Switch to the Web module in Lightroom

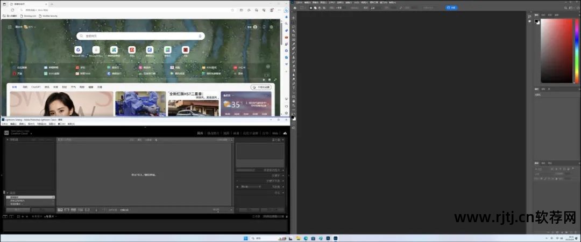[x=274, y=133]
